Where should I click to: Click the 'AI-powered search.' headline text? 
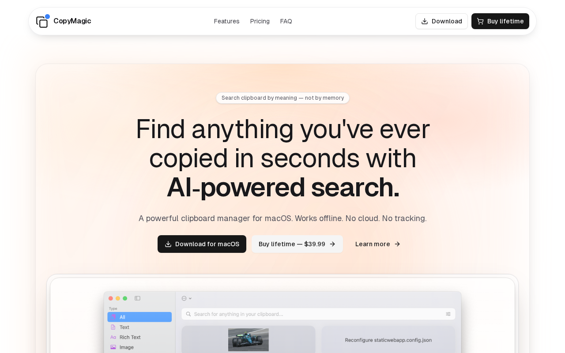pyautogui.click(x=283, y=187)
